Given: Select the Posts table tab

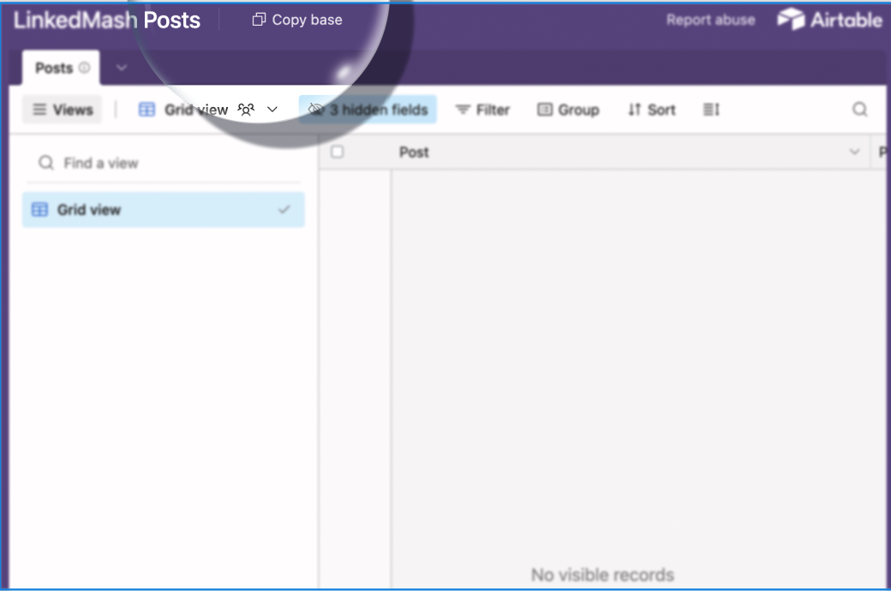Looking at the screenshot, I should (x=61, y=69).
